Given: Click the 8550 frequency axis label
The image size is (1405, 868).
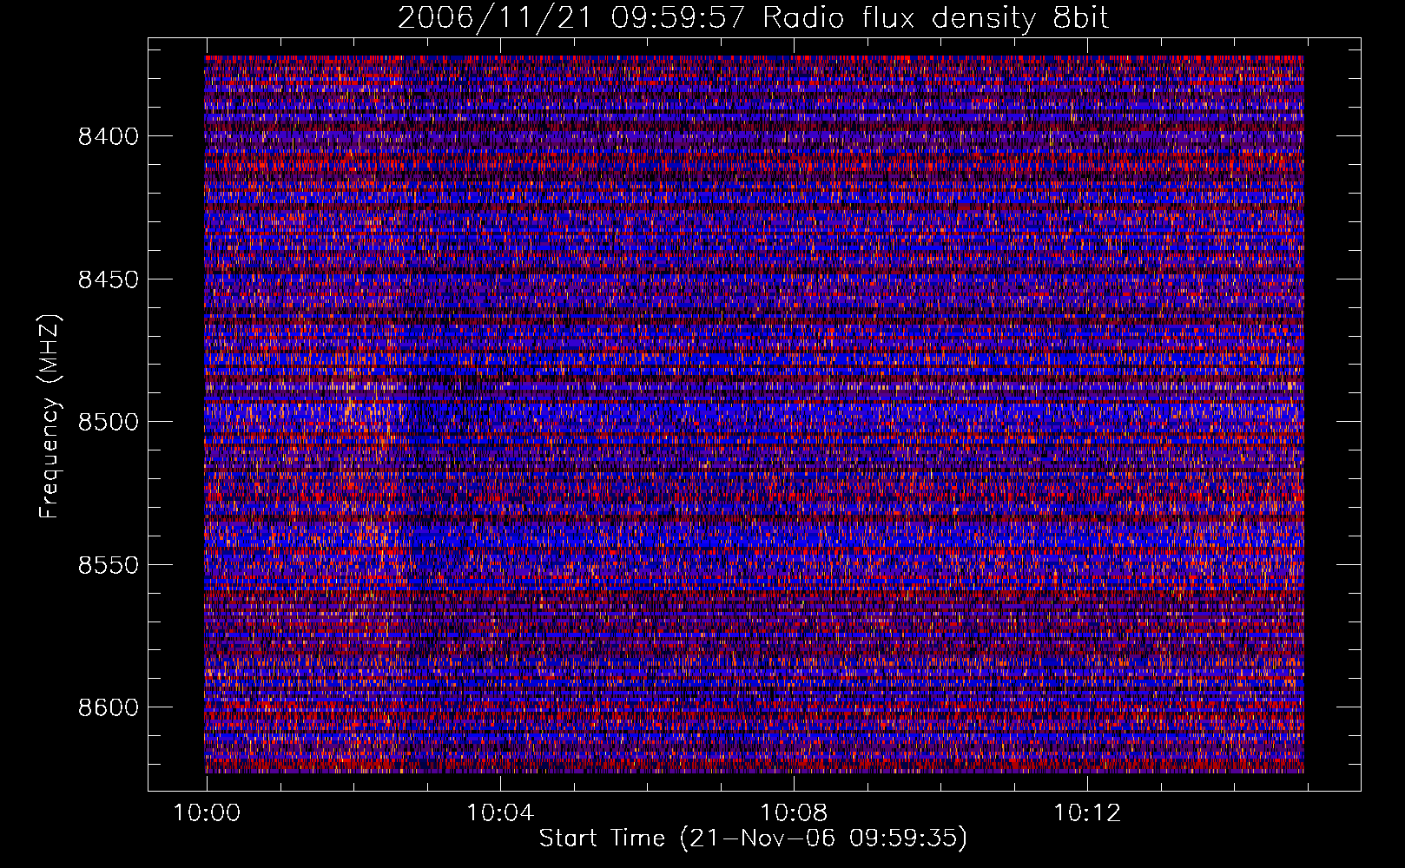Looking at the screenshot, I should click(108, 565).
